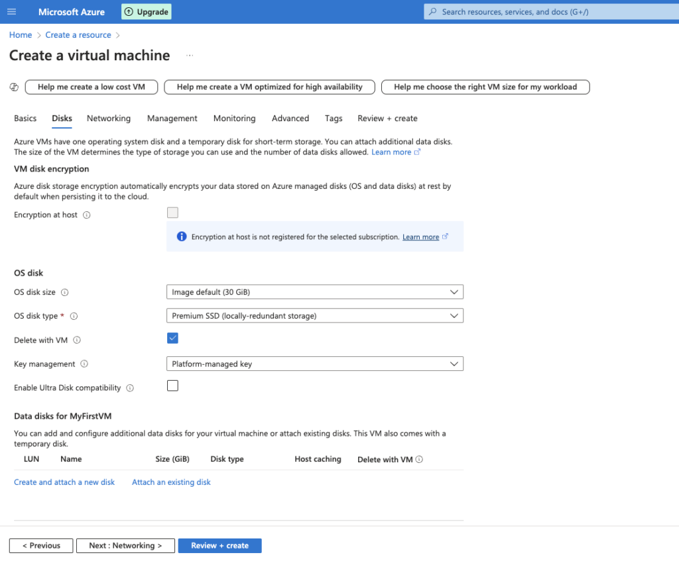
Task: Click Next : Networking button
Action: point(125,546)
